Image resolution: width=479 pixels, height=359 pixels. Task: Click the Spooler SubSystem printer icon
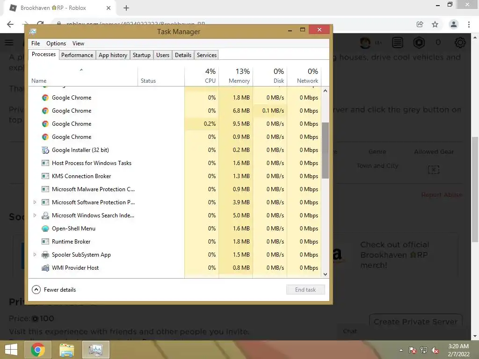pos(45,255)
